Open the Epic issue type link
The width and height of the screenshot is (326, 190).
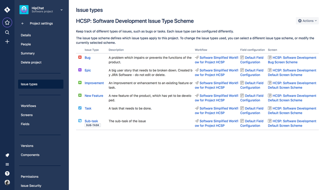[x=88, y=70]
